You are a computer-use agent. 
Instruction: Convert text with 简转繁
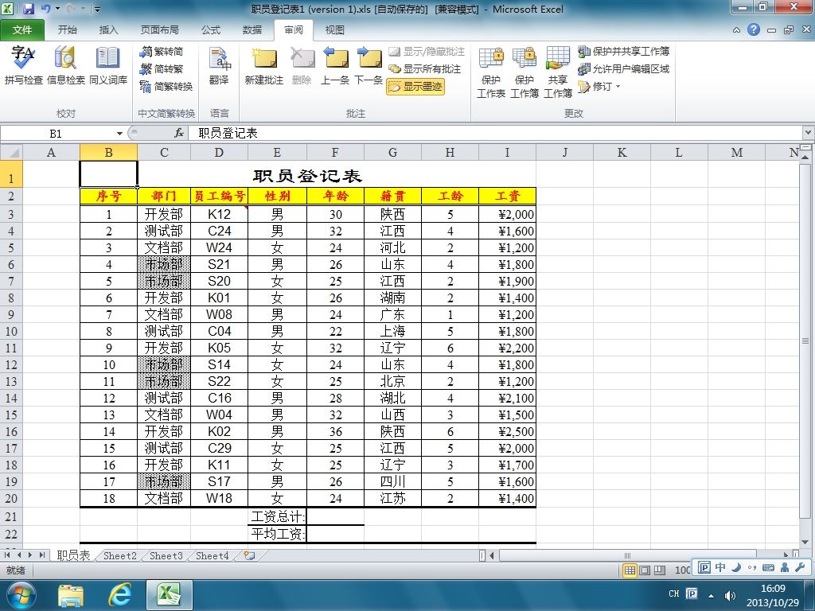[x=162, y=68]
